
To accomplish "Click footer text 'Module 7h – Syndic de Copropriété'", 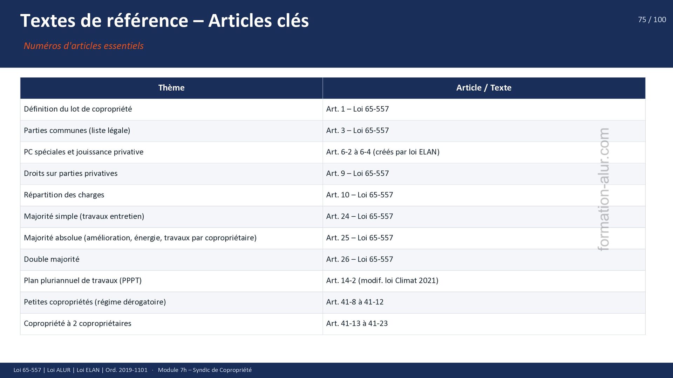I will [x=205, y=370].
